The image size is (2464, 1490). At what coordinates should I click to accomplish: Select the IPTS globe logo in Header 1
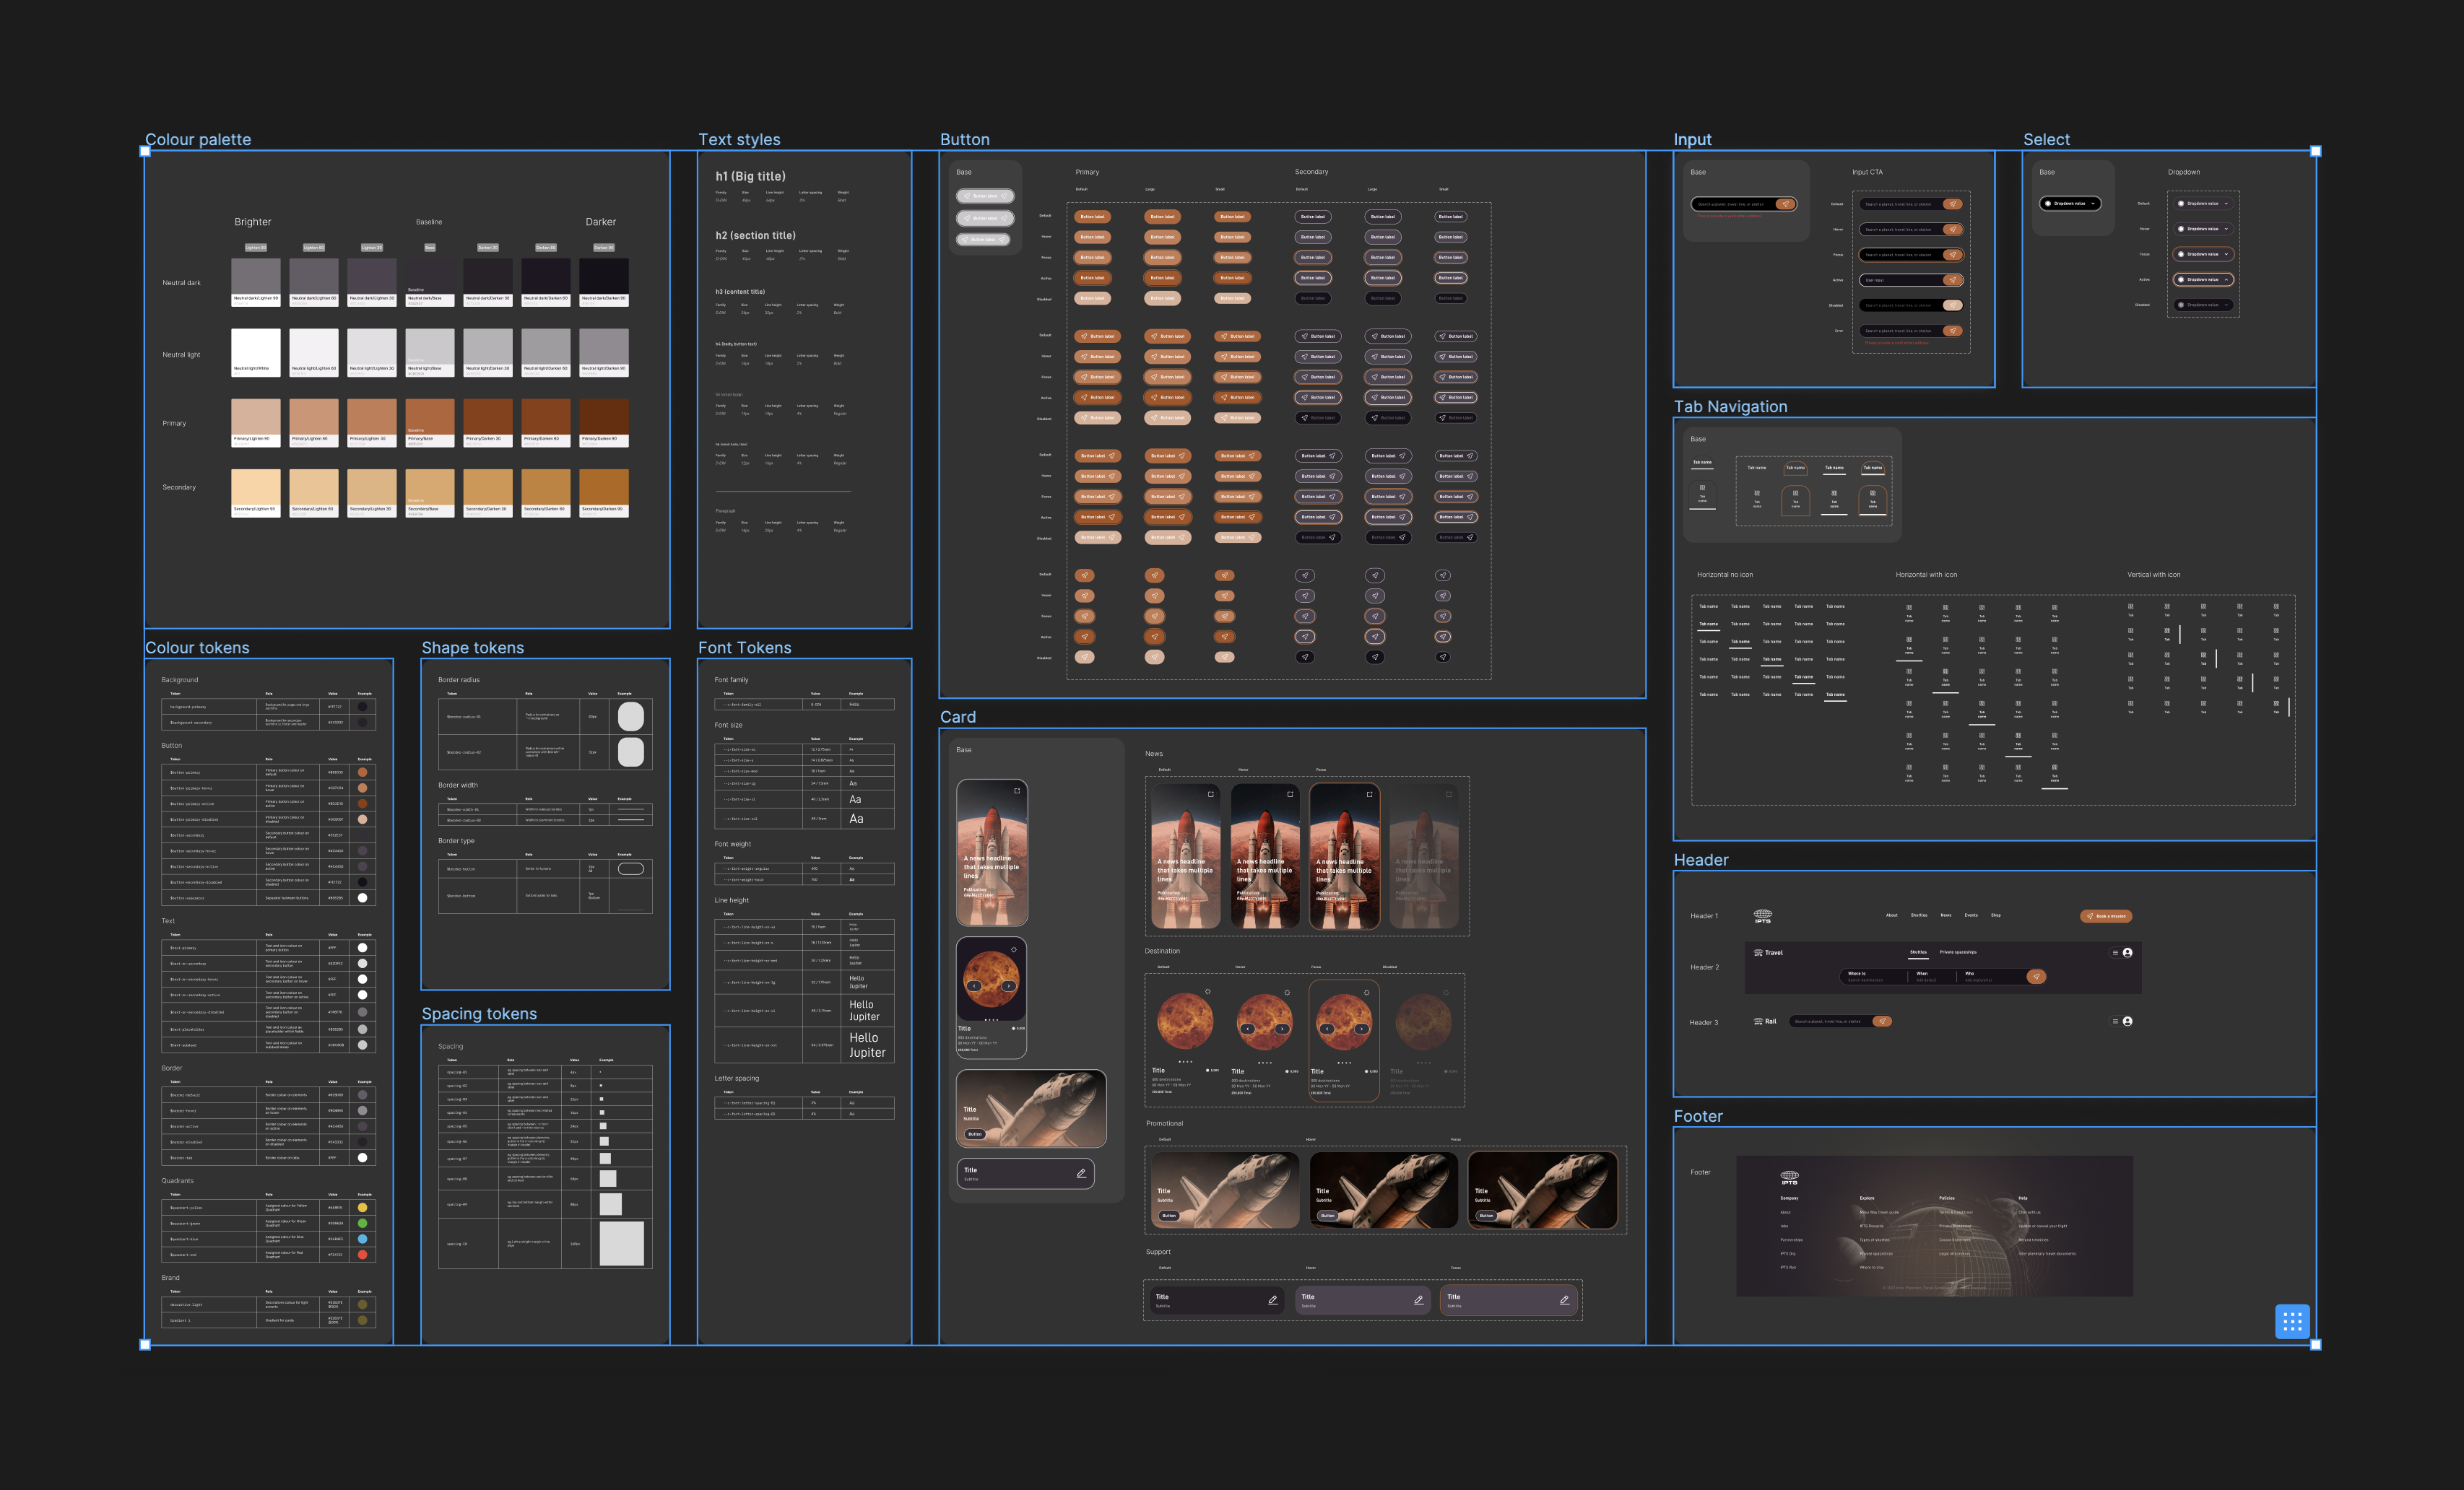click(1764, 915)
